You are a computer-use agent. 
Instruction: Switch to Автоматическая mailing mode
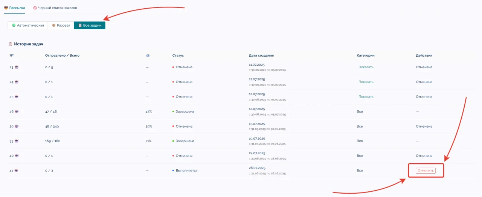coord(28,26)
